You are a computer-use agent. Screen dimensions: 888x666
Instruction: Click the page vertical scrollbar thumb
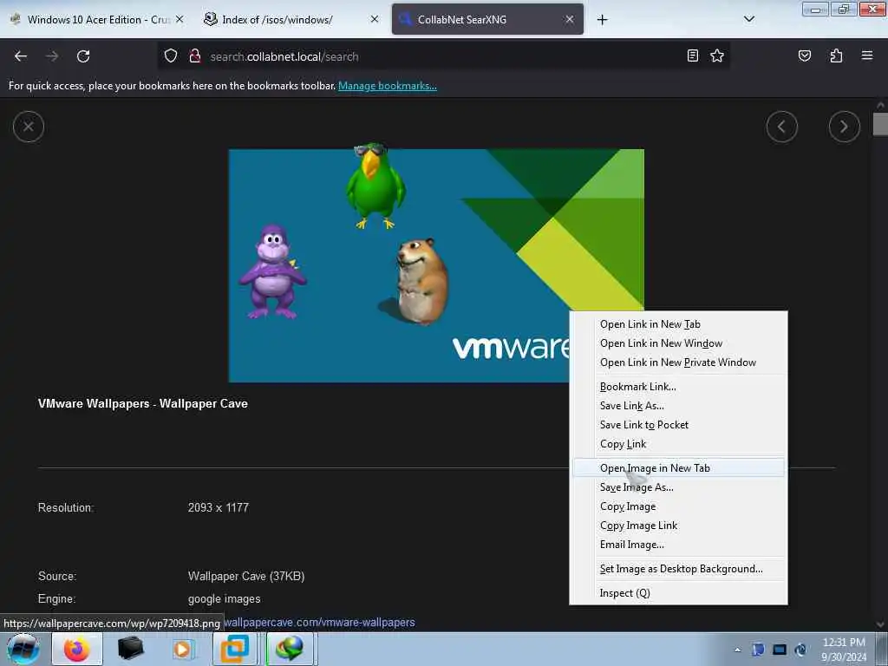point(880,124)
